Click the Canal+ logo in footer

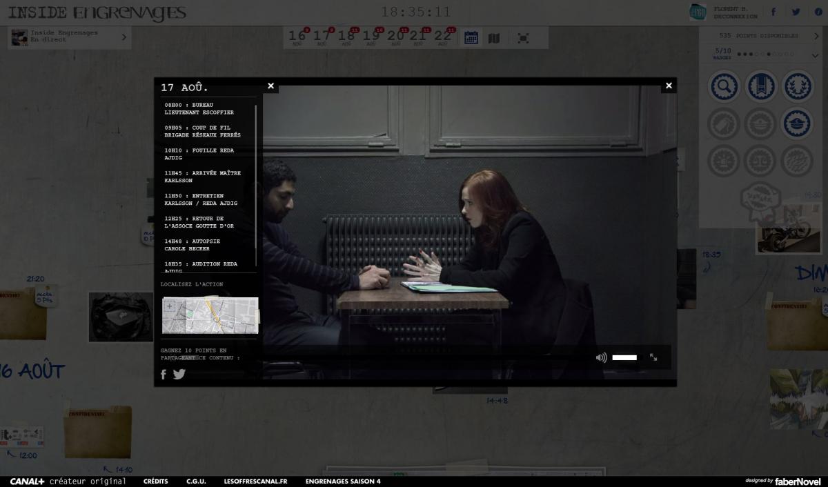coord(28,481)
